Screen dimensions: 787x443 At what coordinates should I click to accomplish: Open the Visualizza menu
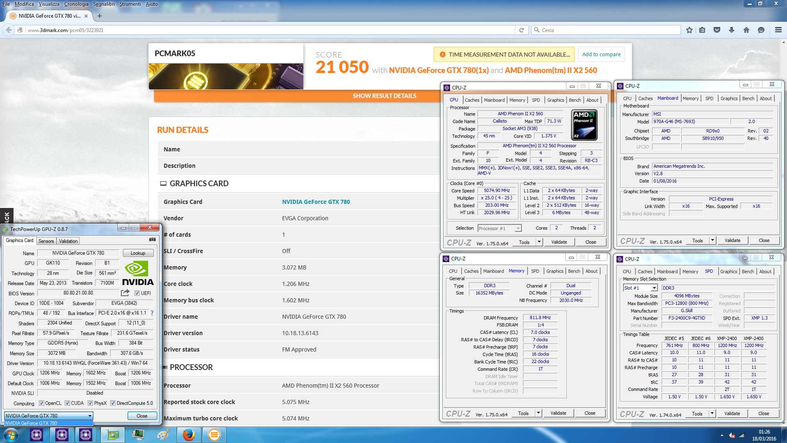(49, 4)
